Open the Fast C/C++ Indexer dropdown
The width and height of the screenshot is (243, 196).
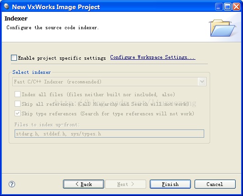109,82
